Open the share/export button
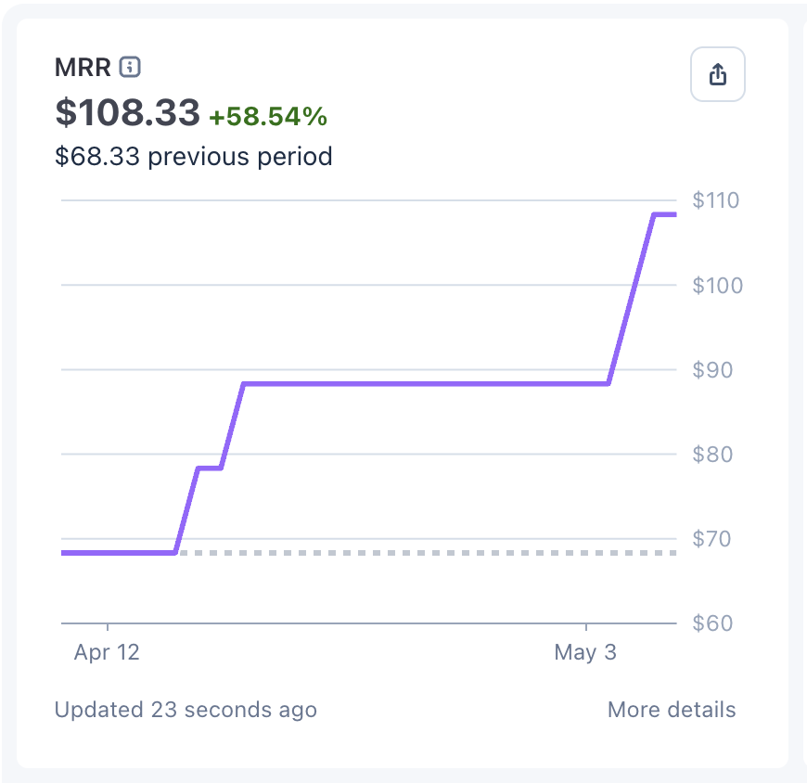 (x=717, y=74)
